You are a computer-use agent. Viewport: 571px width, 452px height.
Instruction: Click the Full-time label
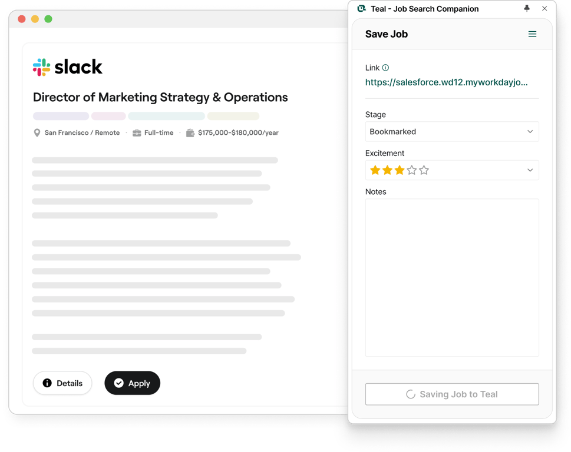(x=159, y=133)
